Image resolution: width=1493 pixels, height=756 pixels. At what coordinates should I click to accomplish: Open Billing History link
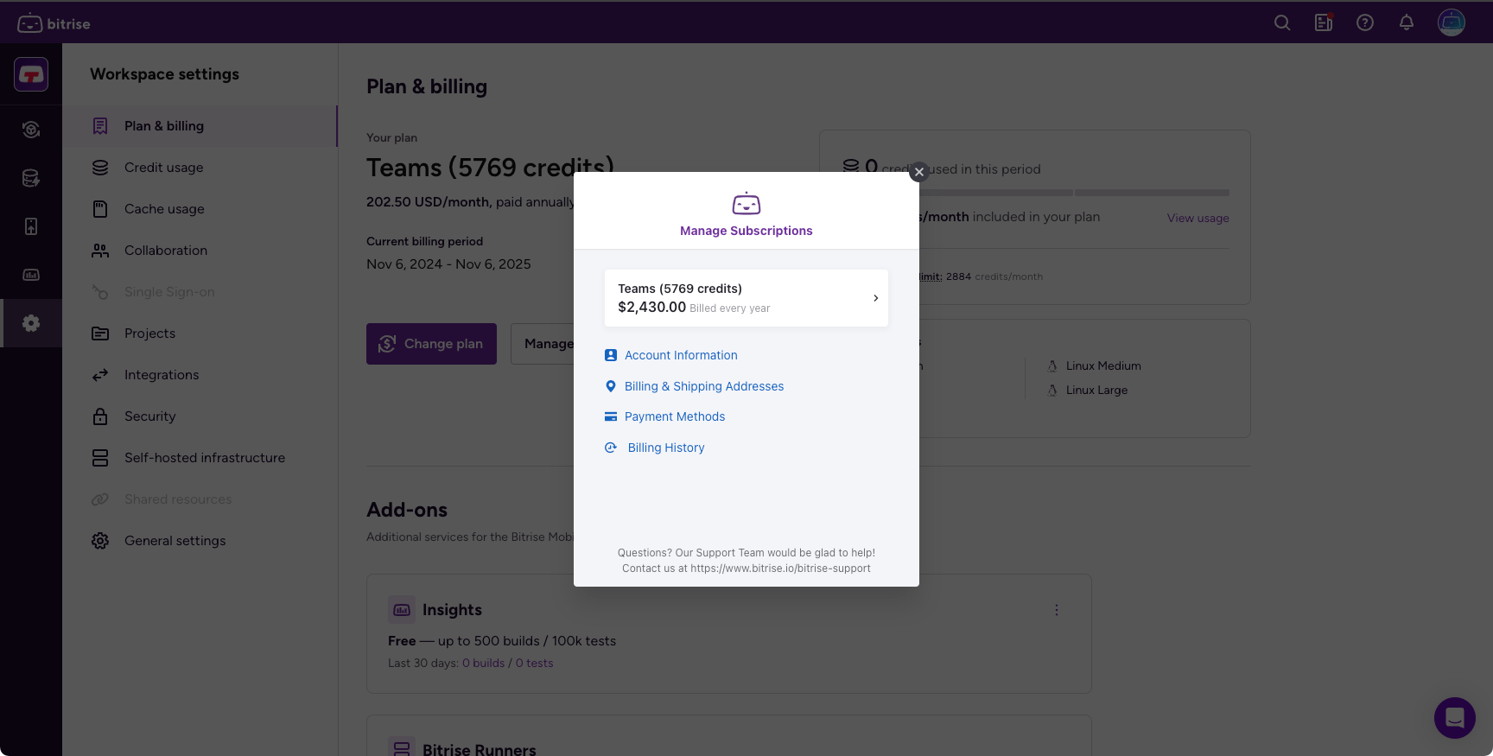666,448
